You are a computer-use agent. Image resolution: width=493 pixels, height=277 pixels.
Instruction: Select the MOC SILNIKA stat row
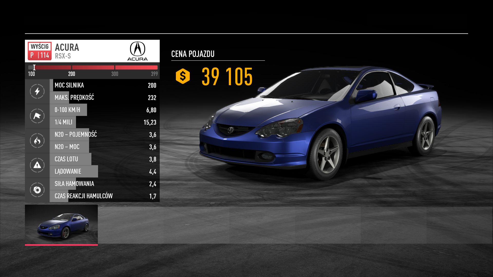[x=105, y=85]
